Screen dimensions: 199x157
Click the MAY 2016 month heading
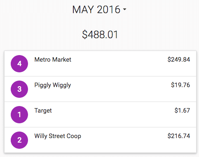click(96, 9)
